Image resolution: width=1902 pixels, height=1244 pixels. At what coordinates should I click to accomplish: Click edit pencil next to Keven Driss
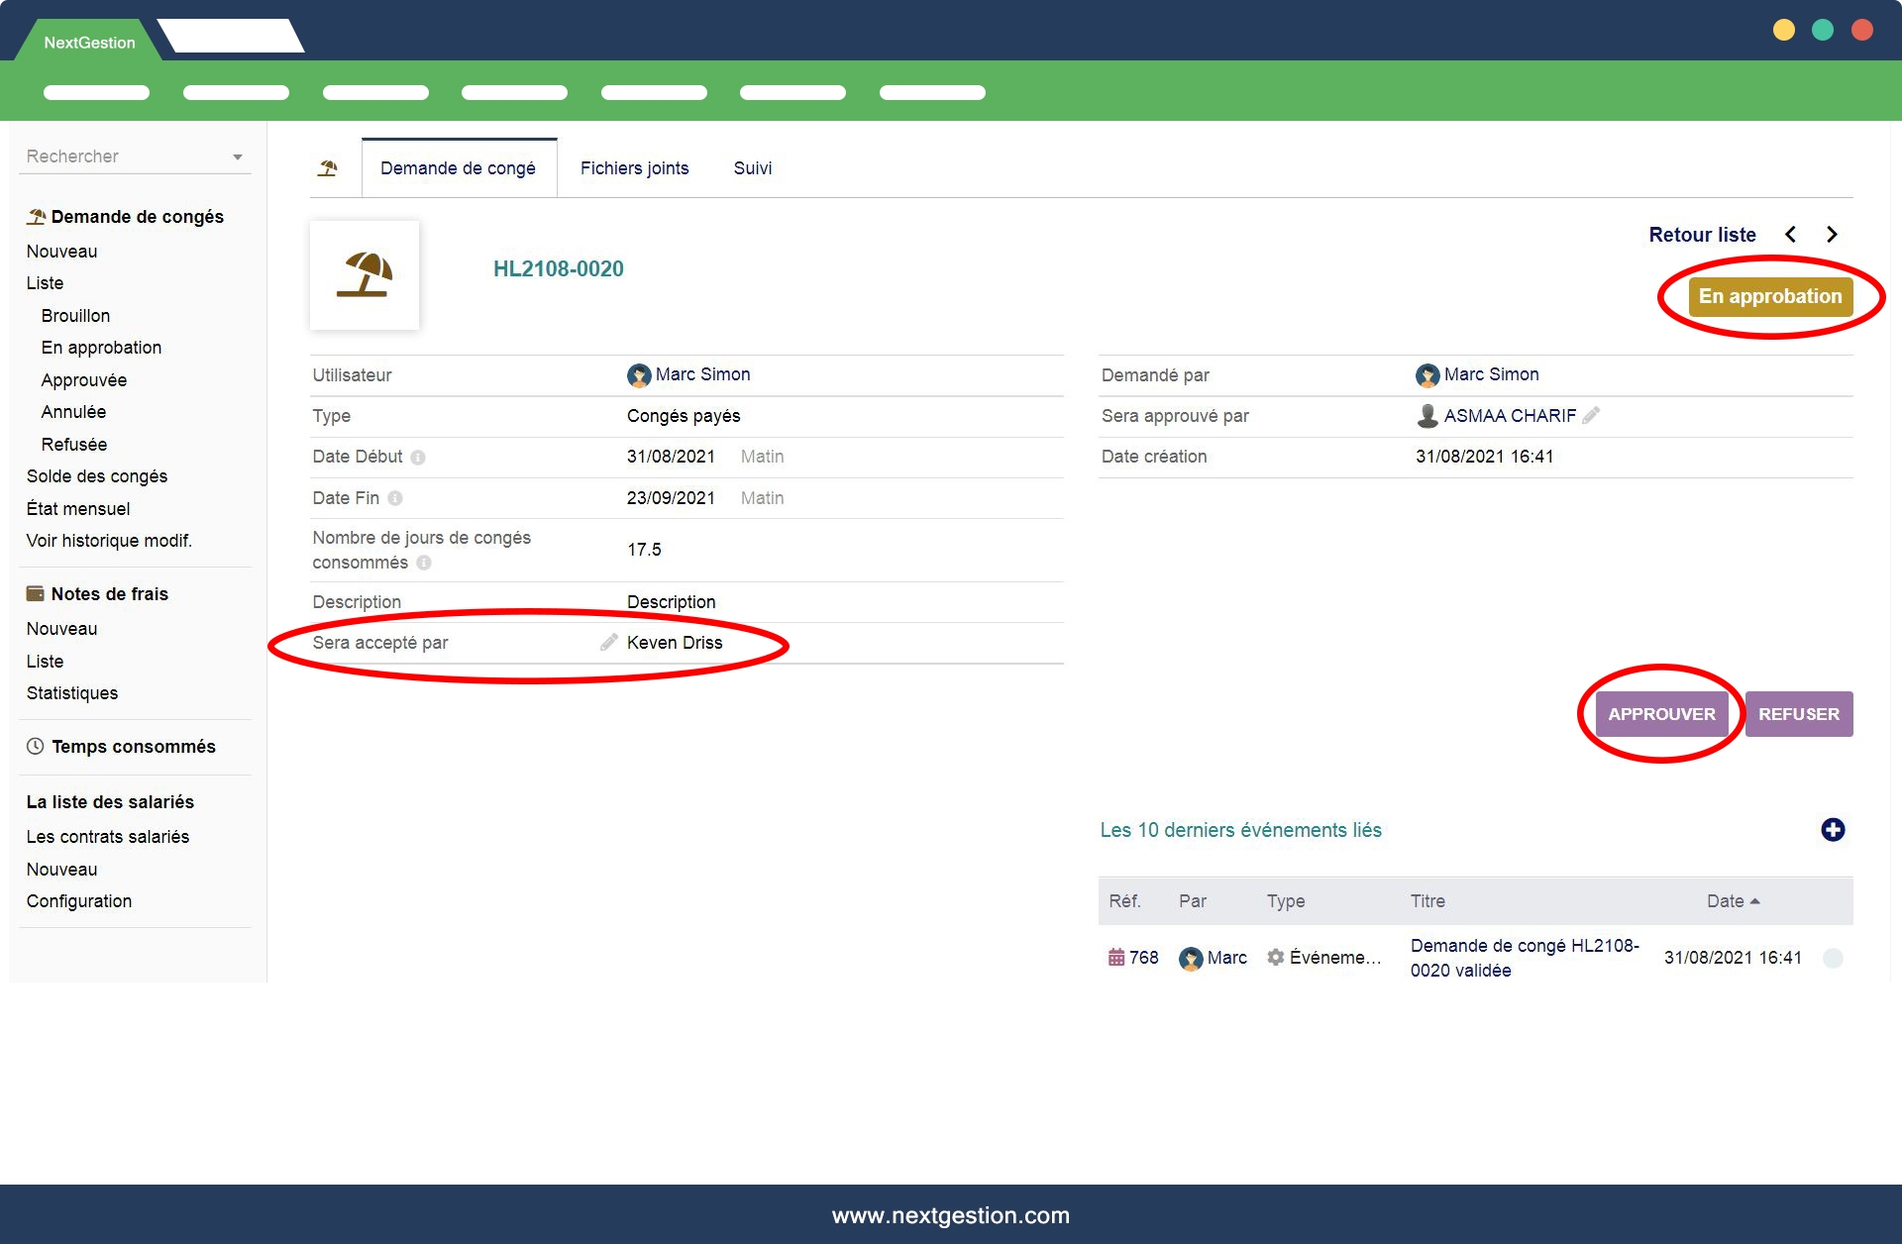[608, 643]
